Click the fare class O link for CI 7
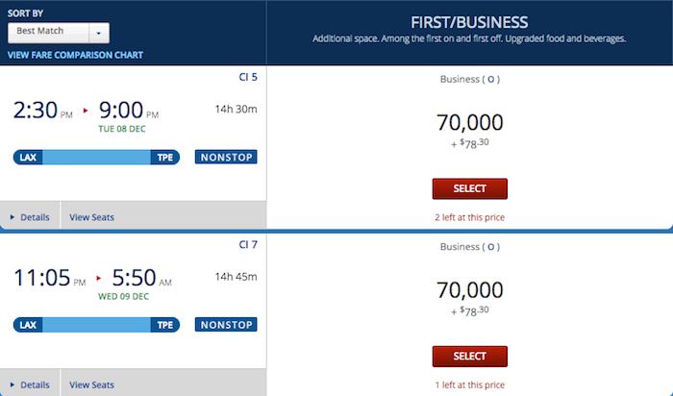Screen dimensions: 673x396 point(490,247)
